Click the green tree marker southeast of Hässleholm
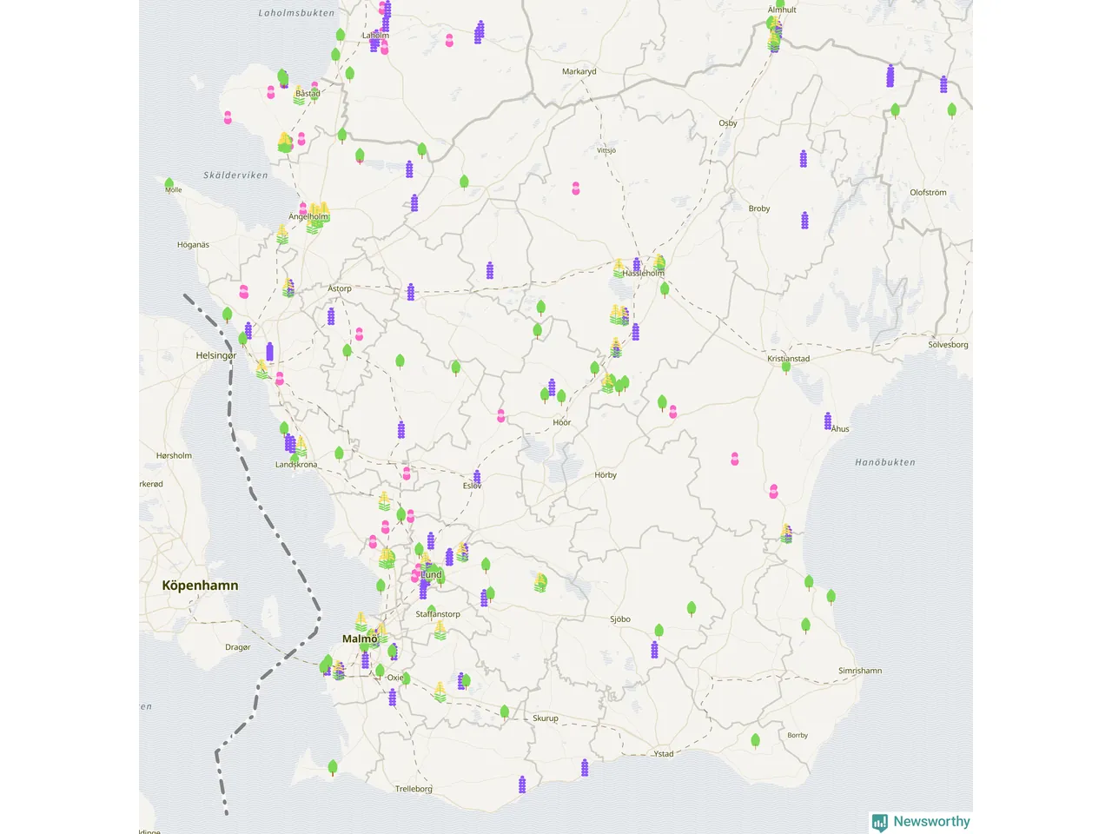 pyautogui.click(x=665, y=289)
